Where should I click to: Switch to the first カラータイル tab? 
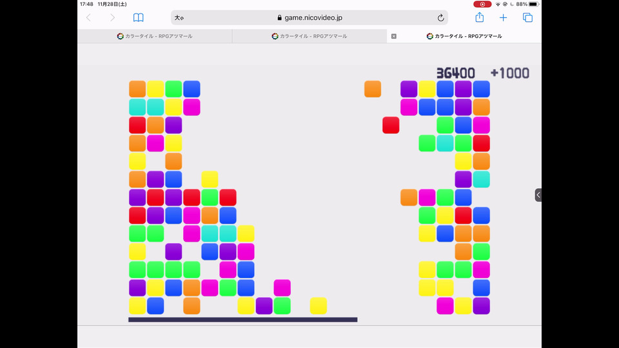(x=155, y=36)
